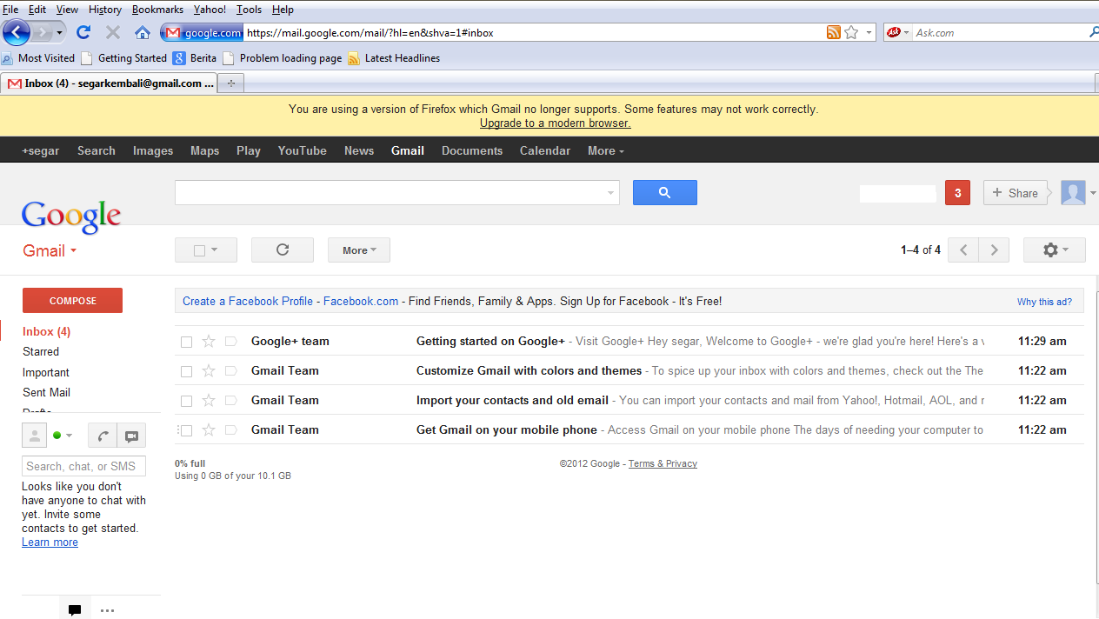Open the Learn more link in chat panel
The width and height of the screenshot is (1099, 619).
point(50,542)
